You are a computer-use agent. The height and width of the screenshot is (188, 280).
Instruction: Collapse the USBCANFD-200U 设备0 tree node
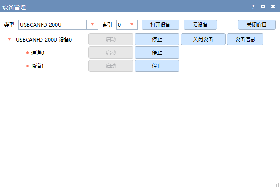[10, 39]
